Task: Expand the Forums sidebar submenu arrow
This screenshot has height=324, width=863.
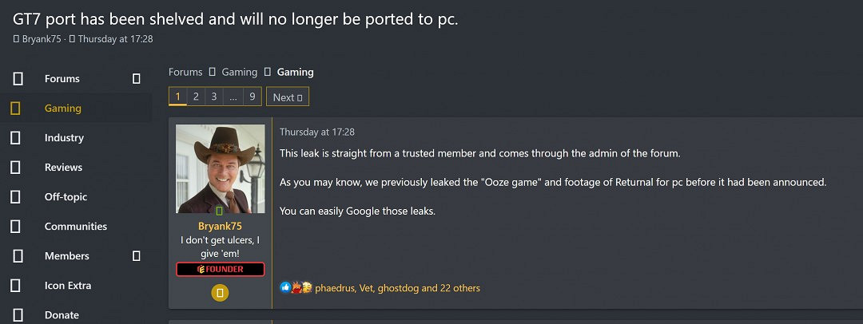Action: coord(136,79)
